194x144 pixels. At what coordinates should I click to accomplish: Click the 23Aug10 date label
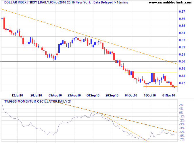click(x=74, y=95)
